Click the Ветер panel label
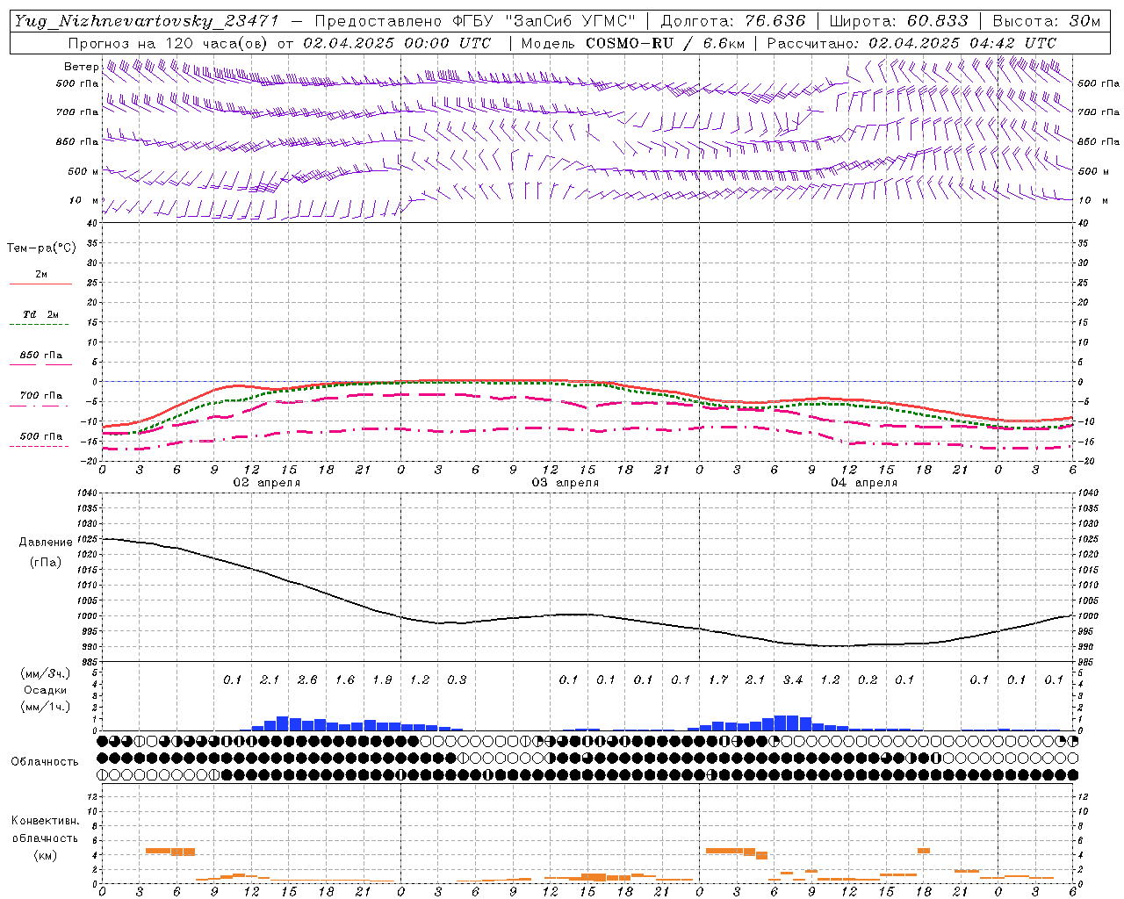 81,67
